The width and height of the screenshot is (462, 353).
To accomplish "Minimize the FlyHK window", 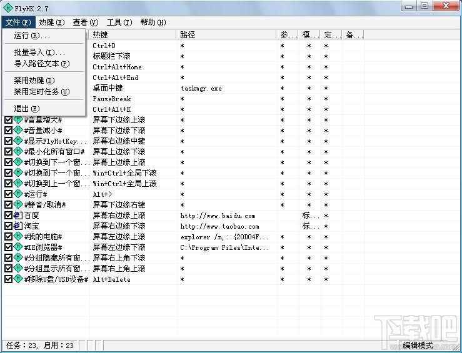I will 409,6.
